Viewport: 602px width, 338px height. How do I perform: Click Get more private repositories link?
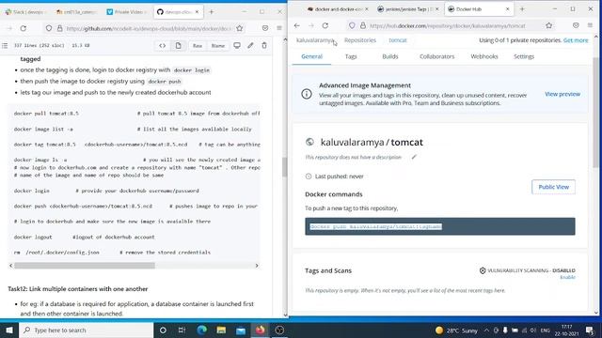pyautogui.click(x=576, y=40)
